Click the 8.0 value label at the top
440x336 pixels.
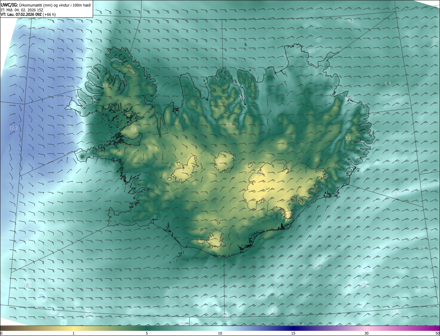tap(351, 21)
